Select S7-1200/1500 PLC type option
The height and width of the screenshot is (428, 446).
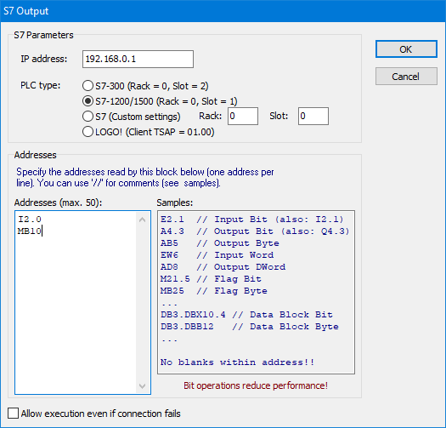pos(88,101)
